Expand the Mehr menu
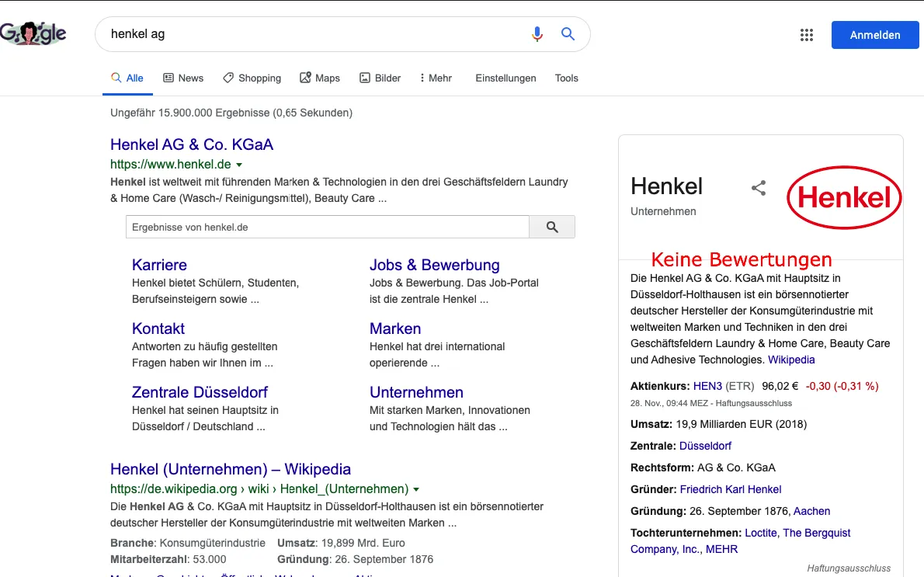The height and width of the screenshot is (577, 924). pyautogui.click(x=436, y=78)
